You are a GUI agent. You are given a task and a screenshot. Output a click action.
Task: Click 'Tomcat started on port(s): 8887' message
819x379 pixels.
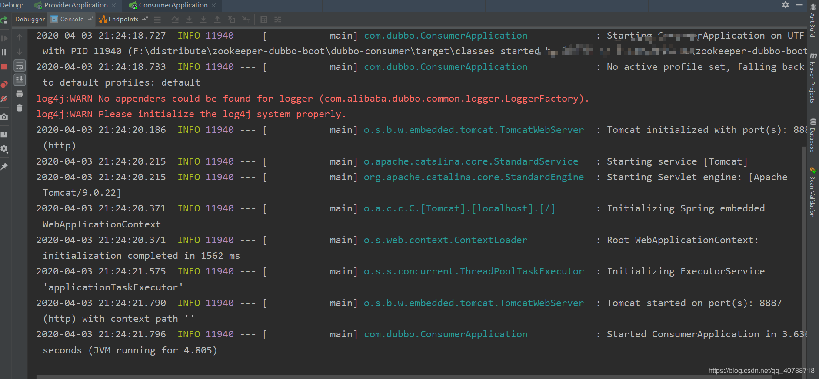tap(694, 303)
